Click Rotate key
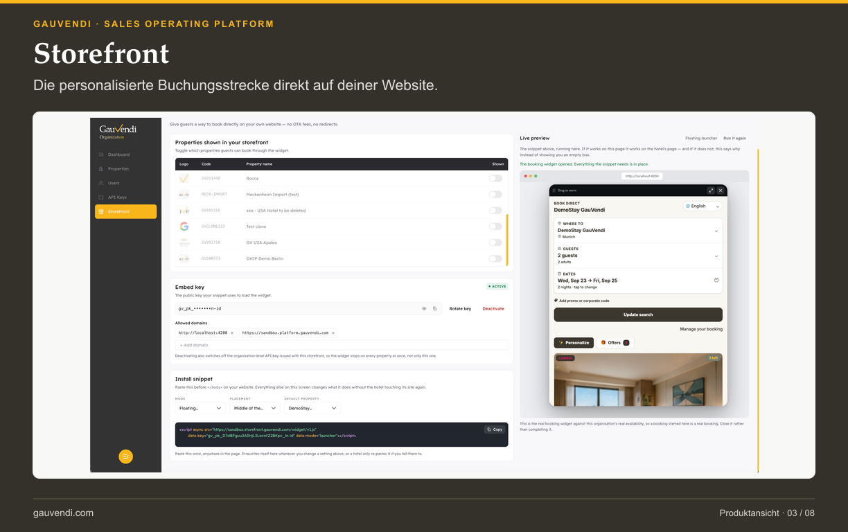 point(460,309)
